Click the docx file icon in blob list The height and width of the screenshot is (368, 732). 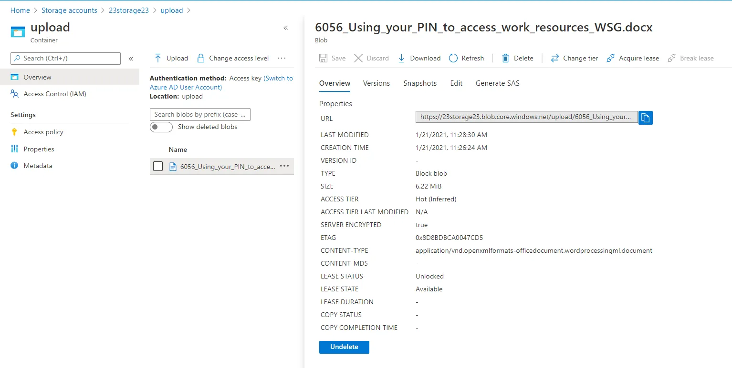(x=173, y=167)
